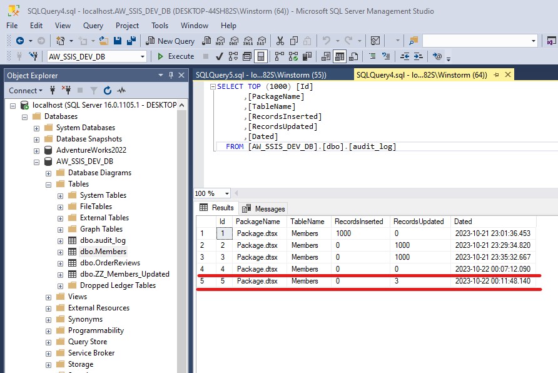Viewport: 558px width, 373px height.
Task: Refresh Object Explorer with the refresh icon
Action: coord(108,90)
